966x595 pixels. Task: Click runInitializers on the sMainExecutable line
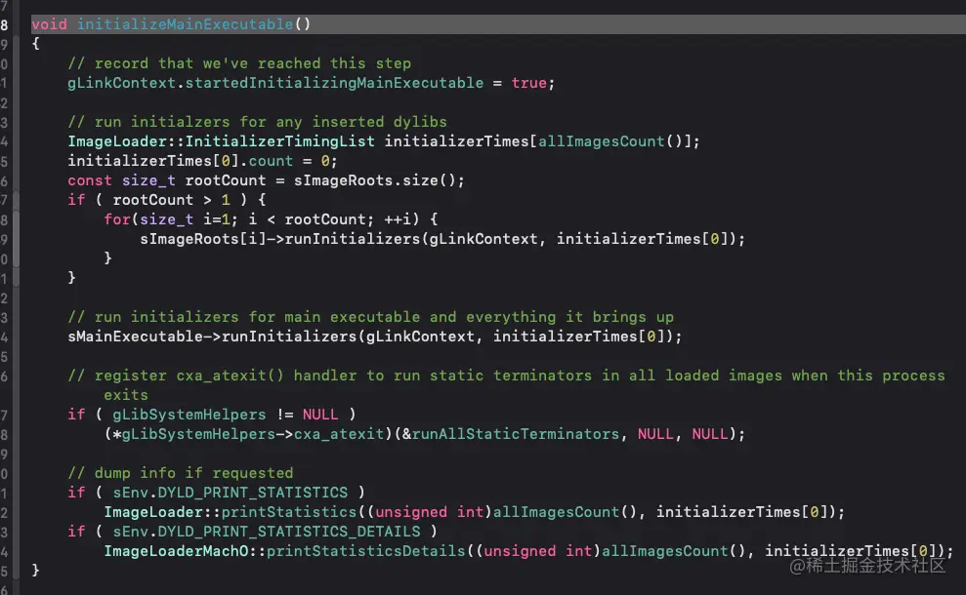point(289,337)
